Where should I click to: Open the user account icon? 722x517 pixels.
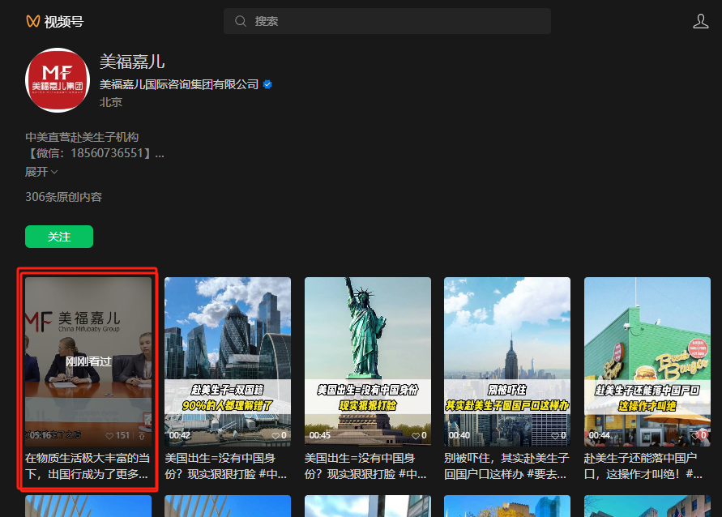click(x=700, y=21)
